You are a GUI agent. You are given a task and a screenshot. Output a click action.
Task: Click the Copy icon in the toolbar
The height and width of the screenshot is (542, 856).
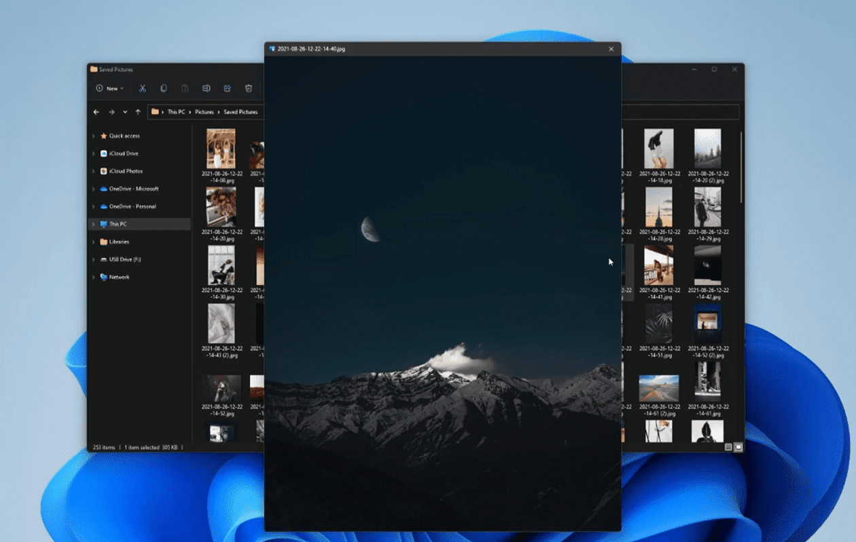coord(163,88)
